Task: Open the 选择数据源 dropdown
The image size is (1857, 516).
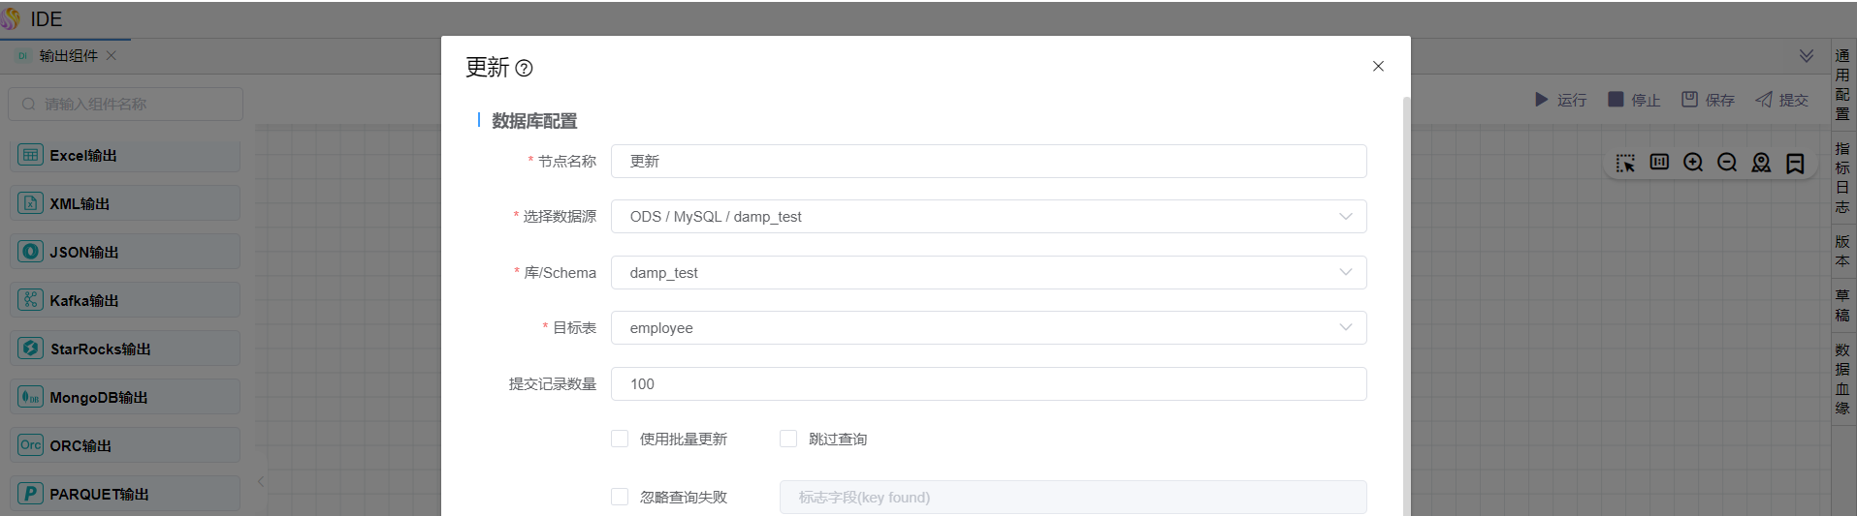Action: pyautogui.click(x=988, y=217)
